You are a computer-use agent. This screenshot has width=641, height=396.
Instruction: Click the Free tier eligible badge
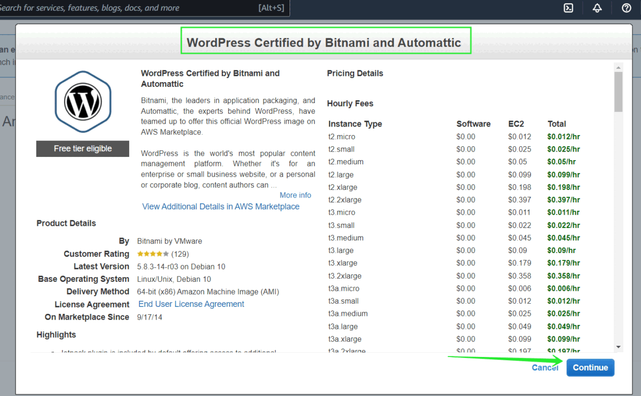coord(83,149)
